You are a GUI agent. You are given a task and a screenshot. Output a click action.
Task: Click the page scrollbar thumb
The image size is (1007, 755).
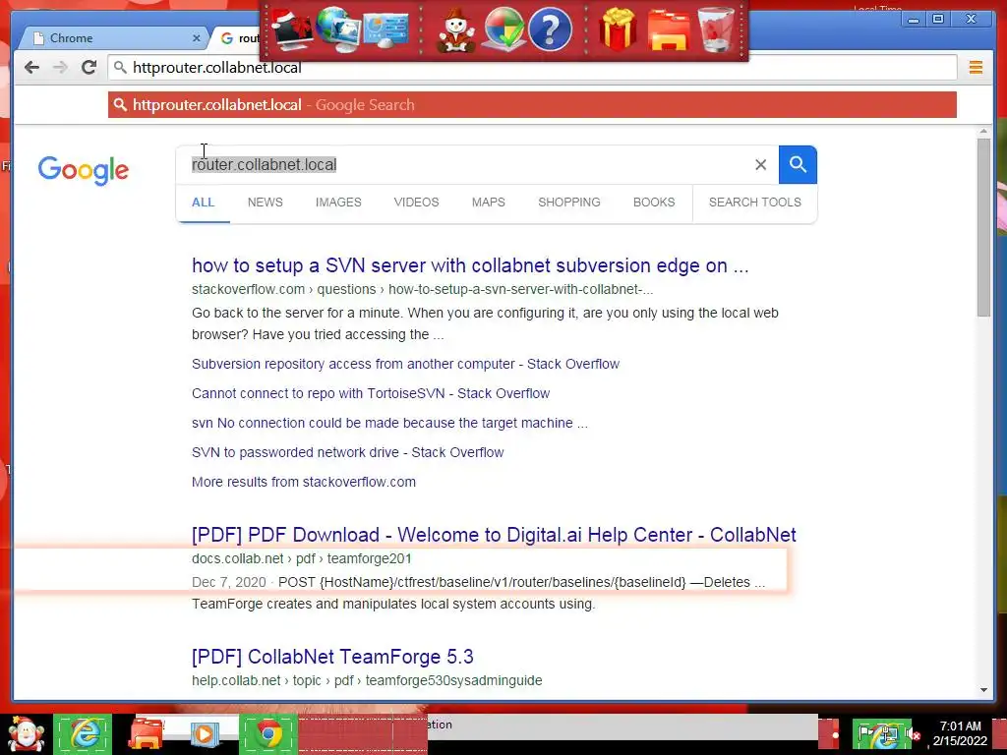click(x=983, y=227)
